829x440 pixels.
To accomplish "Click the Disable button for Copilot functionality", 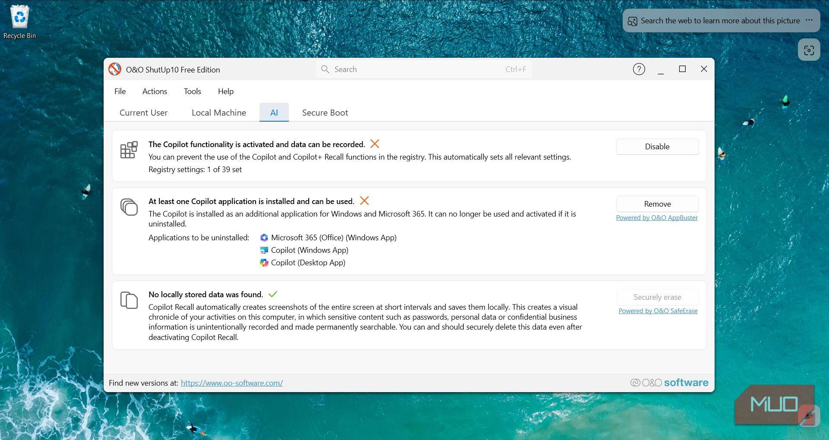I will [x=657, y=147].
